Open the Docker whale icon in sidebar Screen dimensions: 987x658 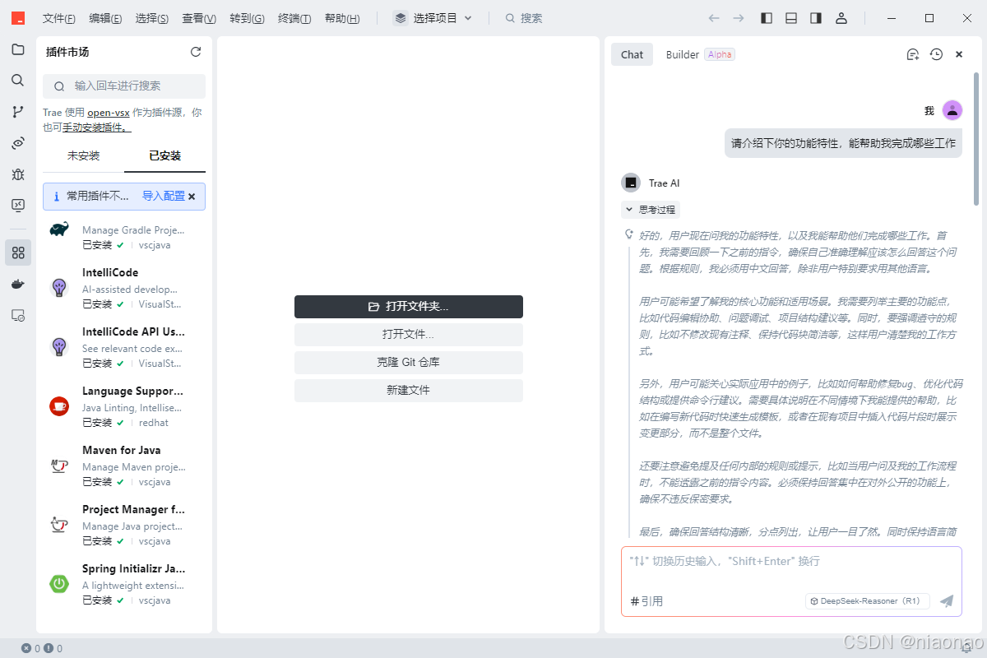tap(17, 284)
